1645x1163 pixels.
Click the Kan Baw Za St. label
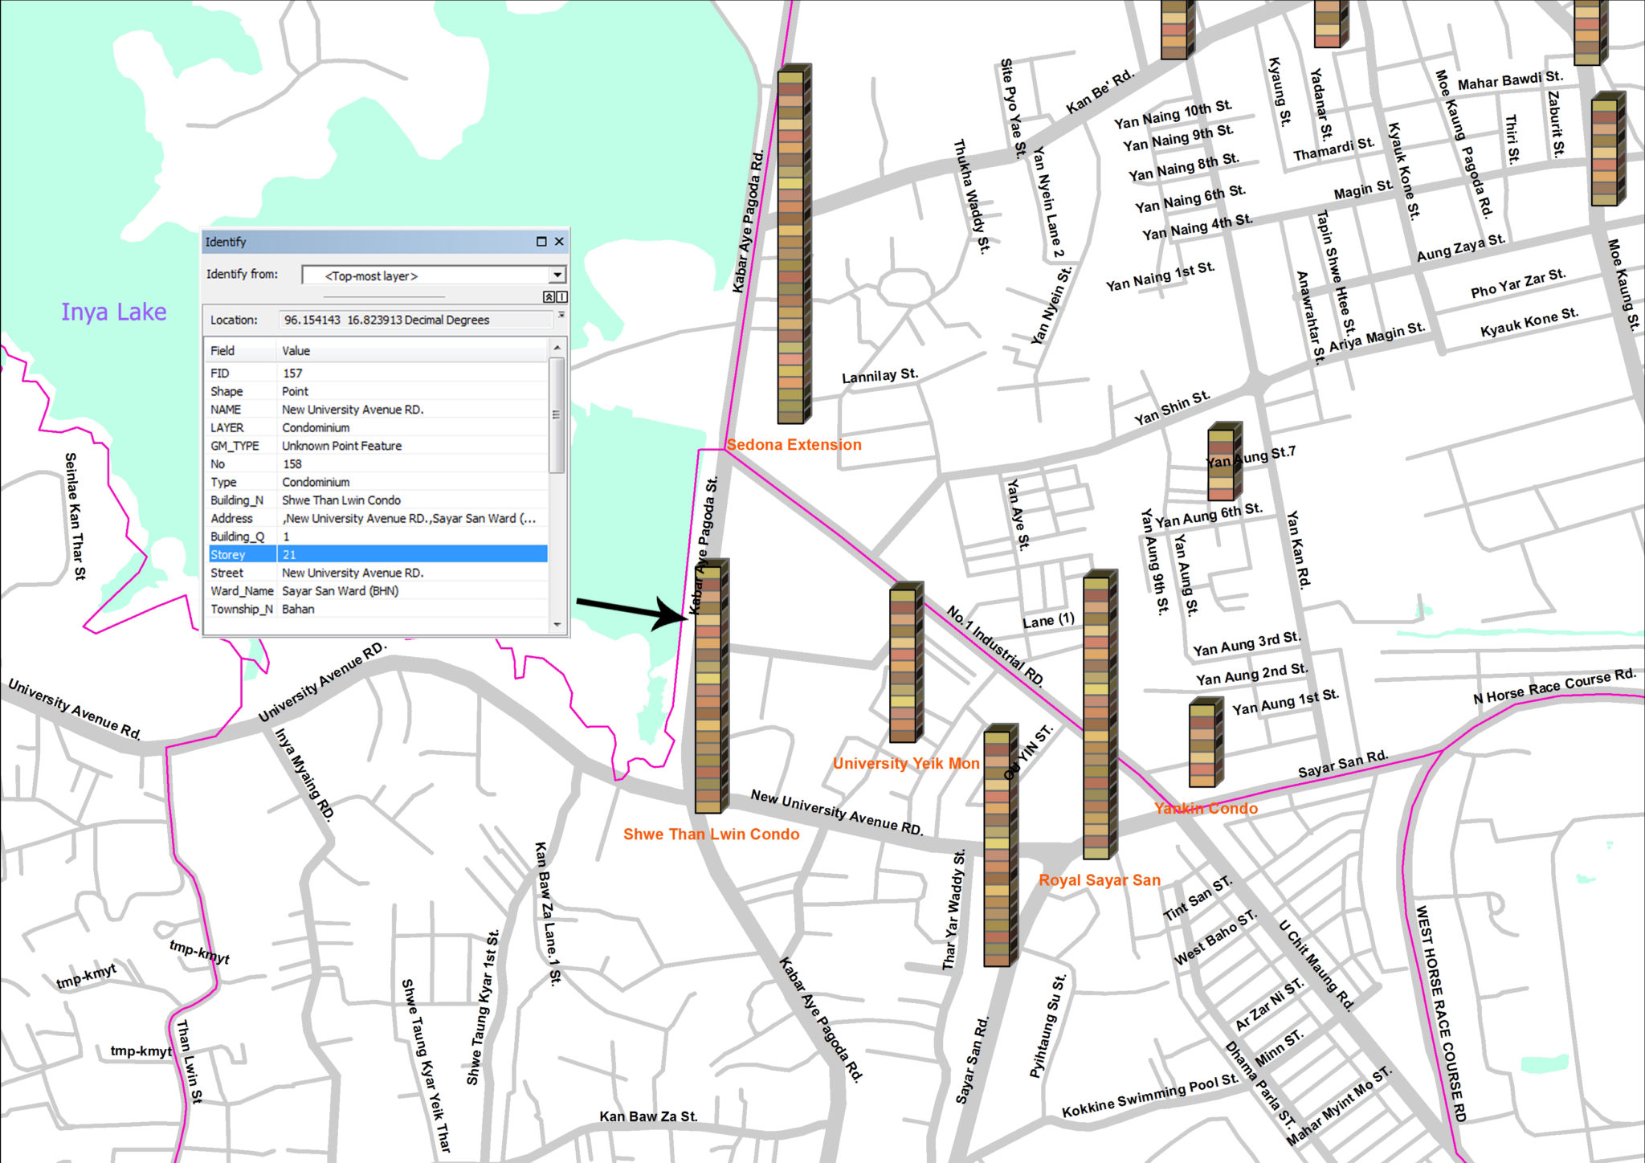tap(648, 1116)
